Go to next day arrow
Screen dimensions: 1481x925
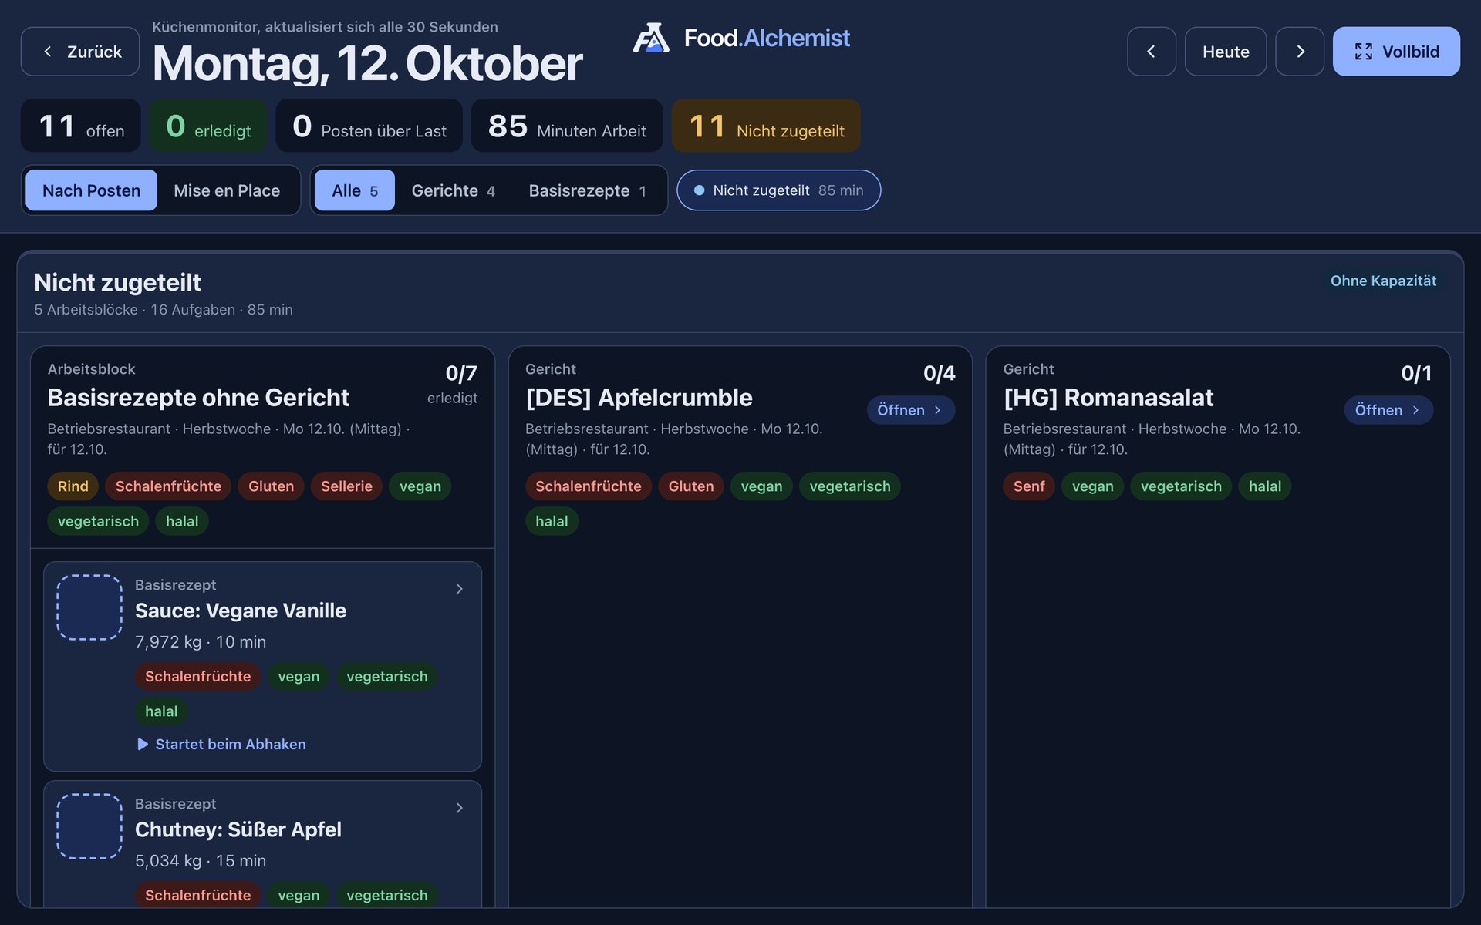tap(1300, 52)
